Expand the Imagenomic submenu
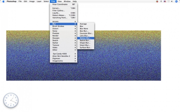This screenshot has width=180, height=112. point(64,61)
